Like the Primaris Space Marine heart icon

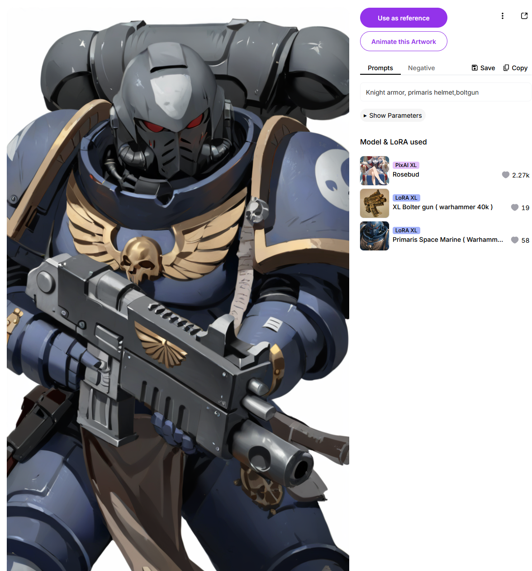515,240
